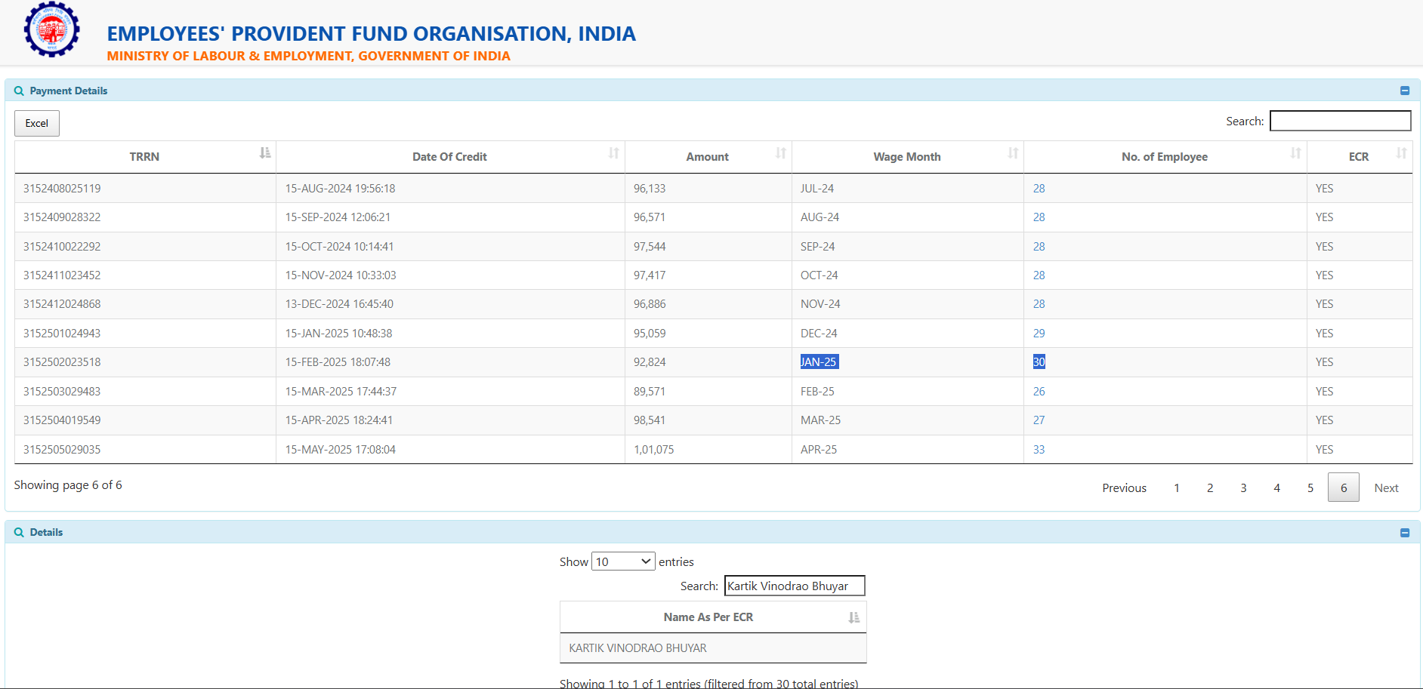Sort Name As Per ECR column icon
The width and height of the screenshot is (1423, 689).
[x=853, y=617]
